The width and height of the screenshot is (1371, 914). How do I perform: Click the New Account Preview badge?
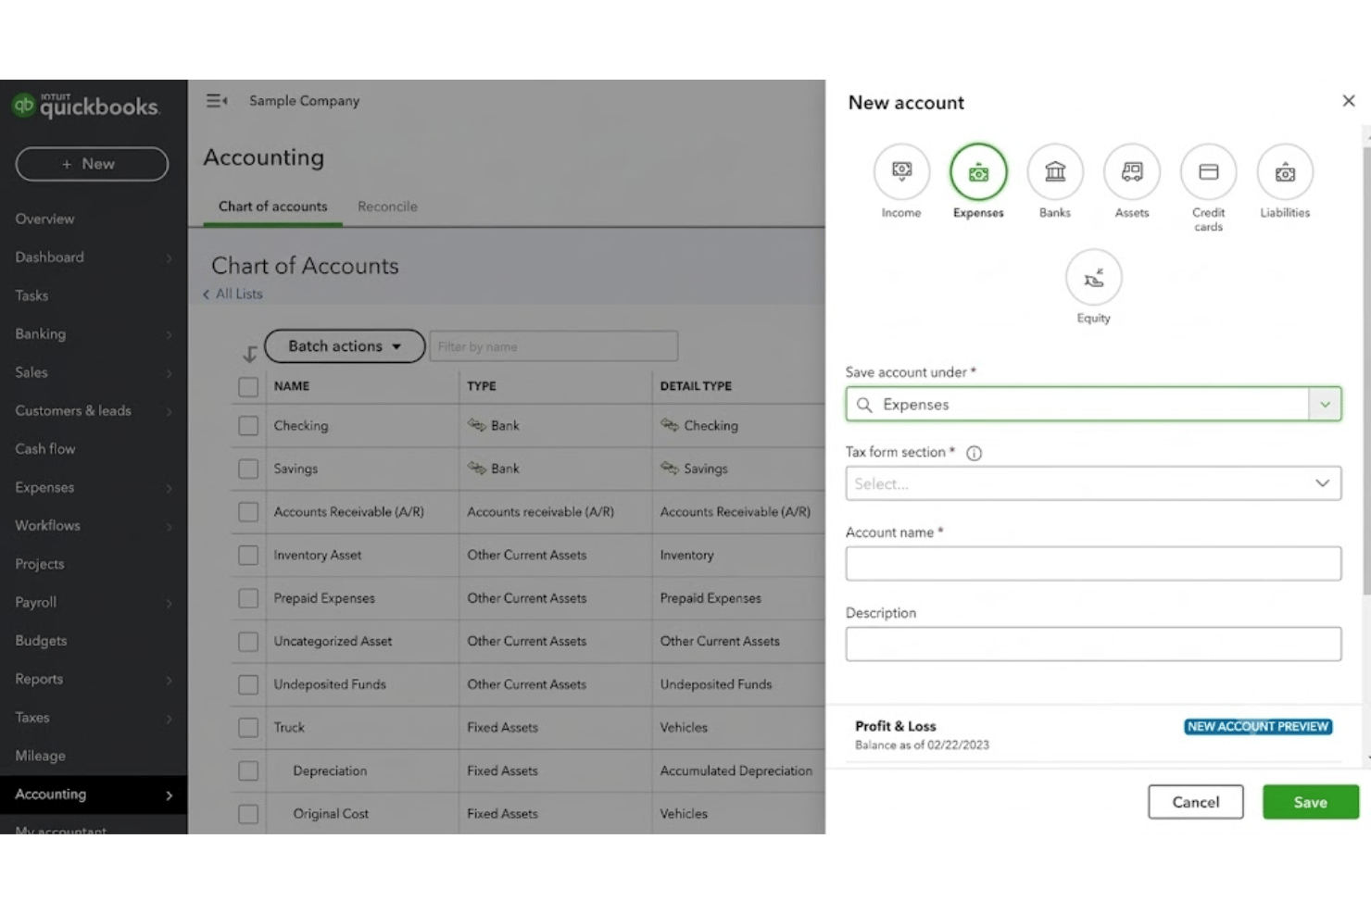coord(1258,727)
